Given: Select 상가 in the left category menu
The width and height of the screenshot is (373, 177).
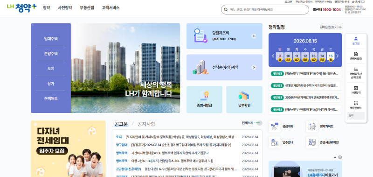Looking at the screenshot, I should (x=51, y=84).
